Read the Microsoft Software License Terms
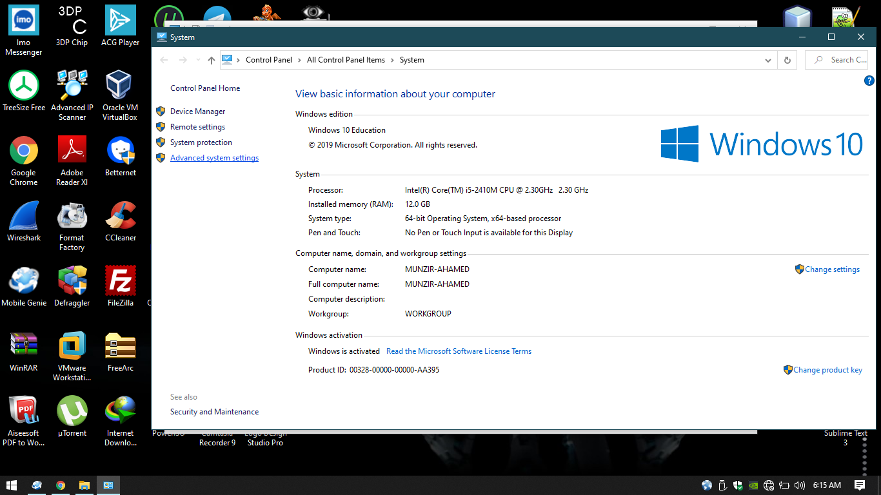The height and width of the screenshot is (495, 881). tap(459, 351)
